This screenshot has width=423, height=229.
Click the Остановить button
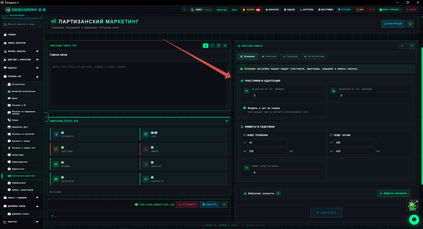tap(187, 205)
